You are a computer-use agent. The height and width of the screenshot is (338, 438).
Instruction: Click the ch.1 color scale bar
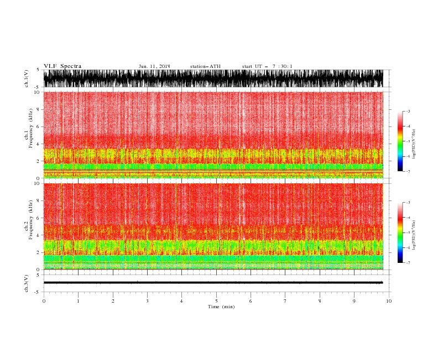(x=400, y=141)
